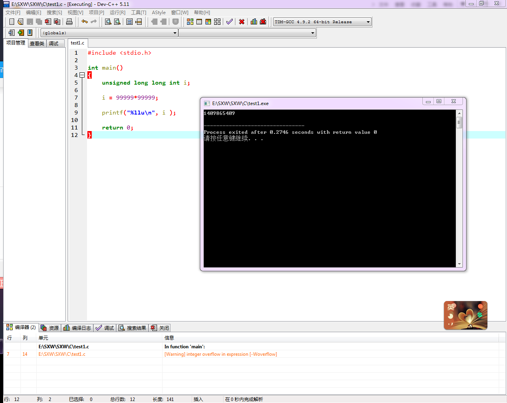Click the Redo arrow icon
This screenshot has width=507, height=403.
[x=94, y=22]
